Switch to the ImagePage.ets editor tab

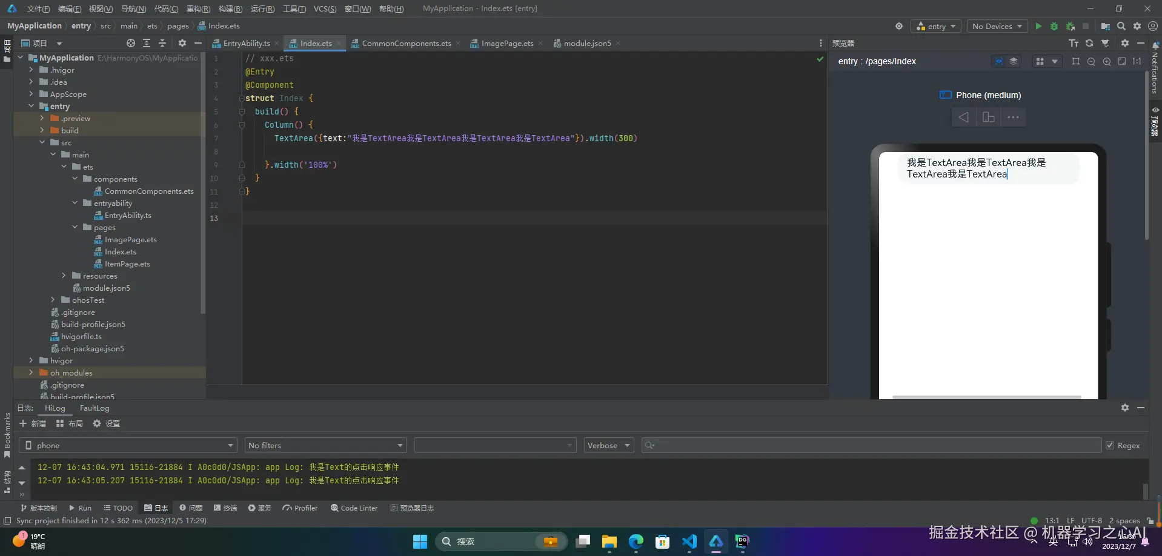point(507,43)
